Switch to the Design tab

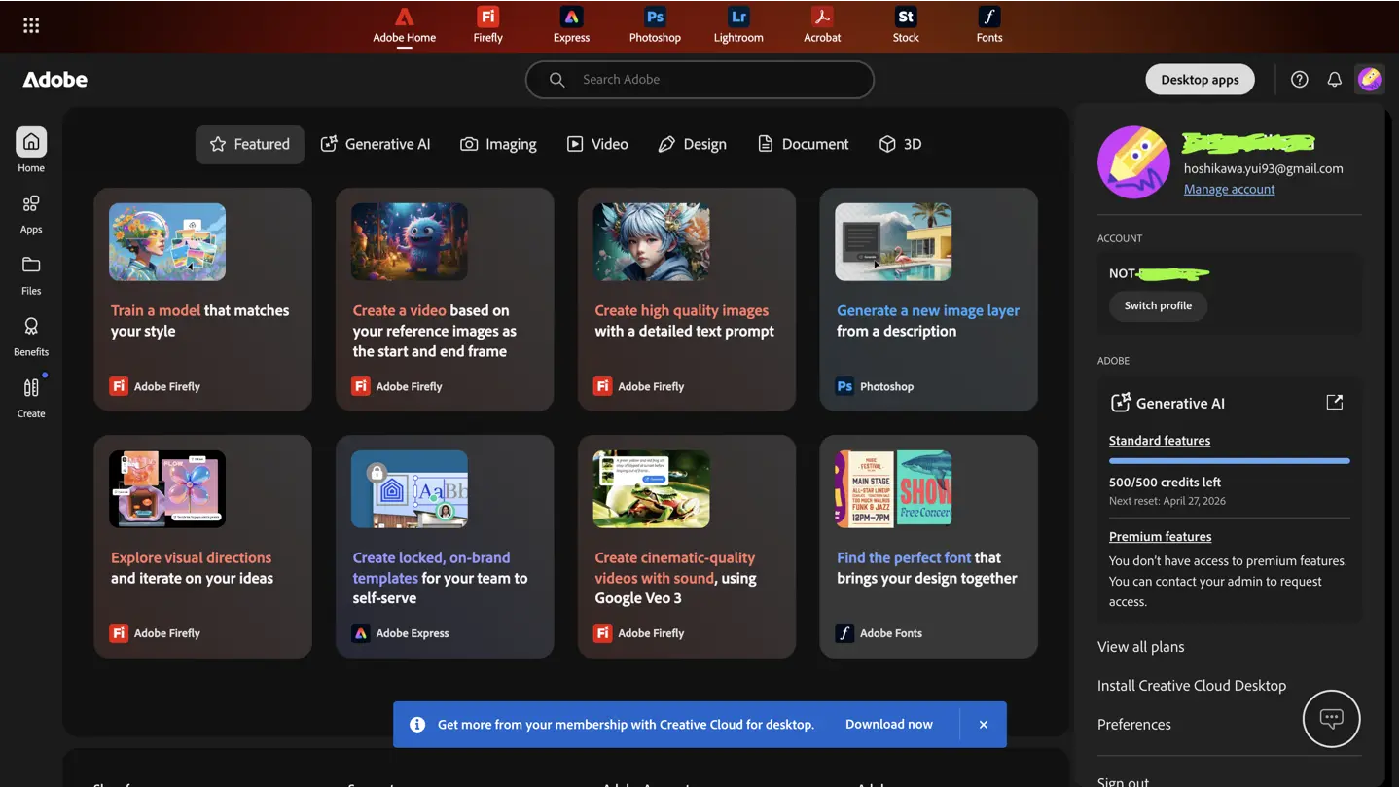click(692, 144)
